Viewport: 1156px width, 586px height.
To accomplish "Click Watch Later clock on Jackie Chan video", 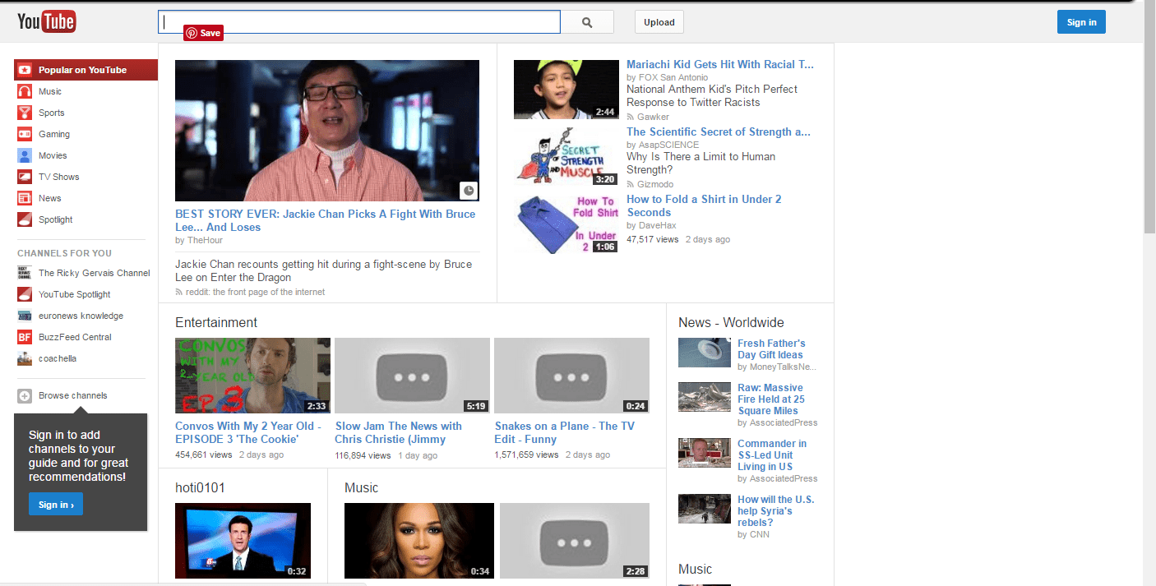I will click(468, 191).
